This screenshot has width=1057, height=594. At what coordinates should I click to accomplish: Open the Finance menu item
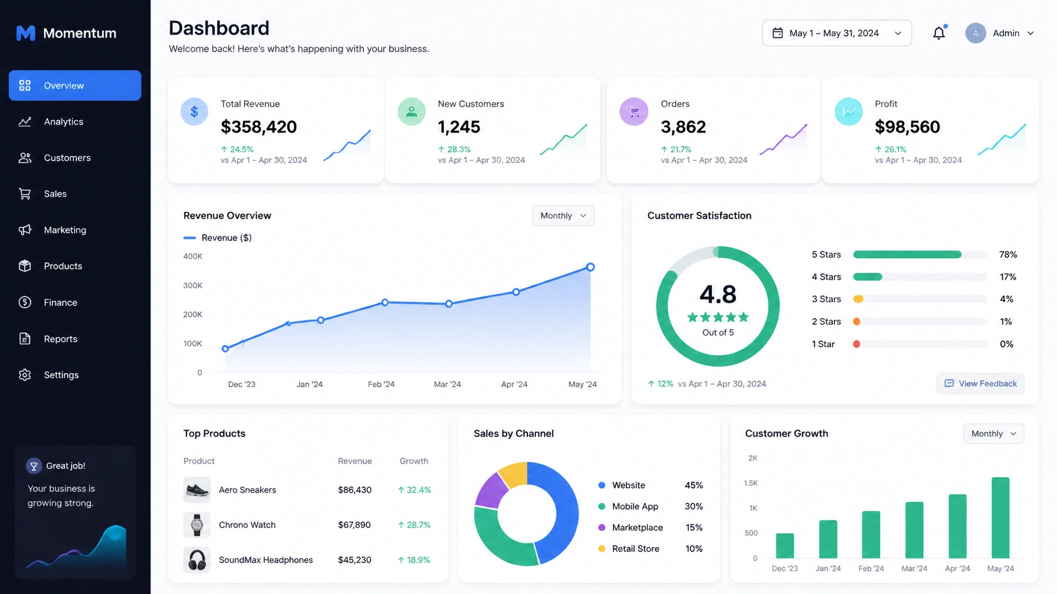[x=75, y=302]
